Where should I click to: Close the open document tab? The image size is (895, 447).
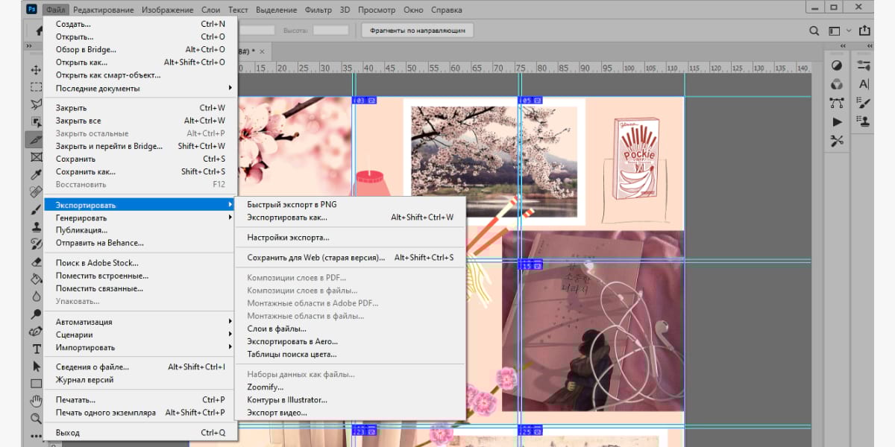[x=262, y=51]
